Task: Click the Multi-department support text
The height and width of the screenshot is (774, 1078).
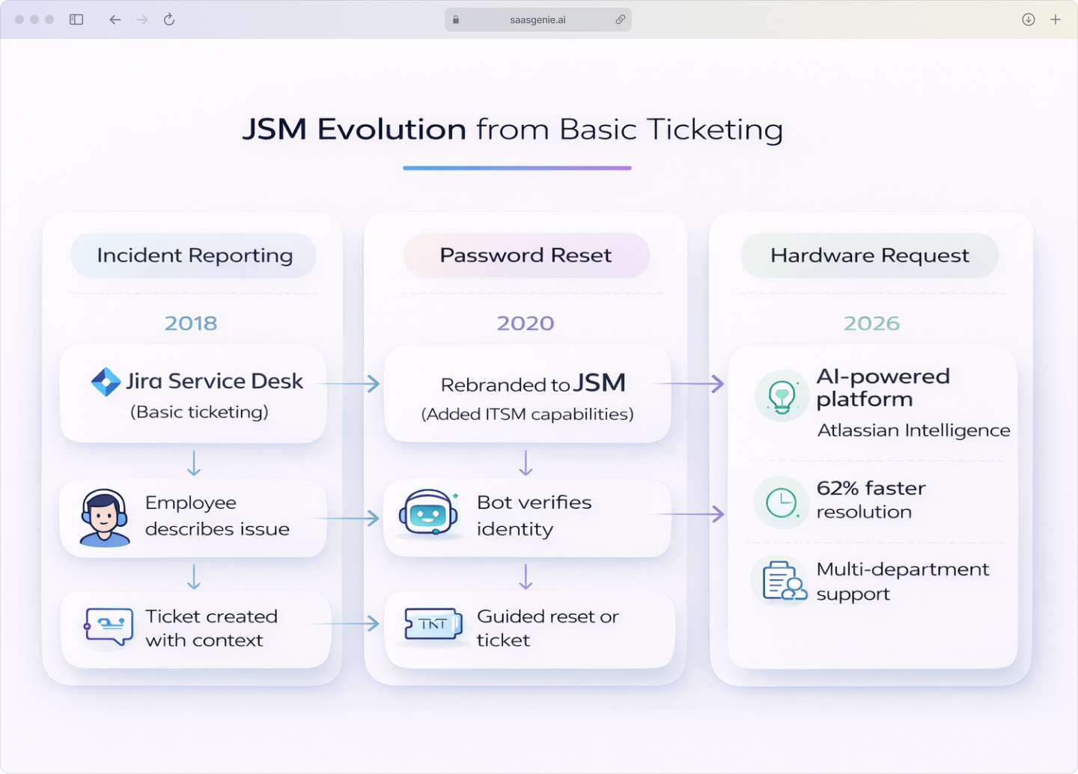Action: pyautogui.click(x=903, y=582)
